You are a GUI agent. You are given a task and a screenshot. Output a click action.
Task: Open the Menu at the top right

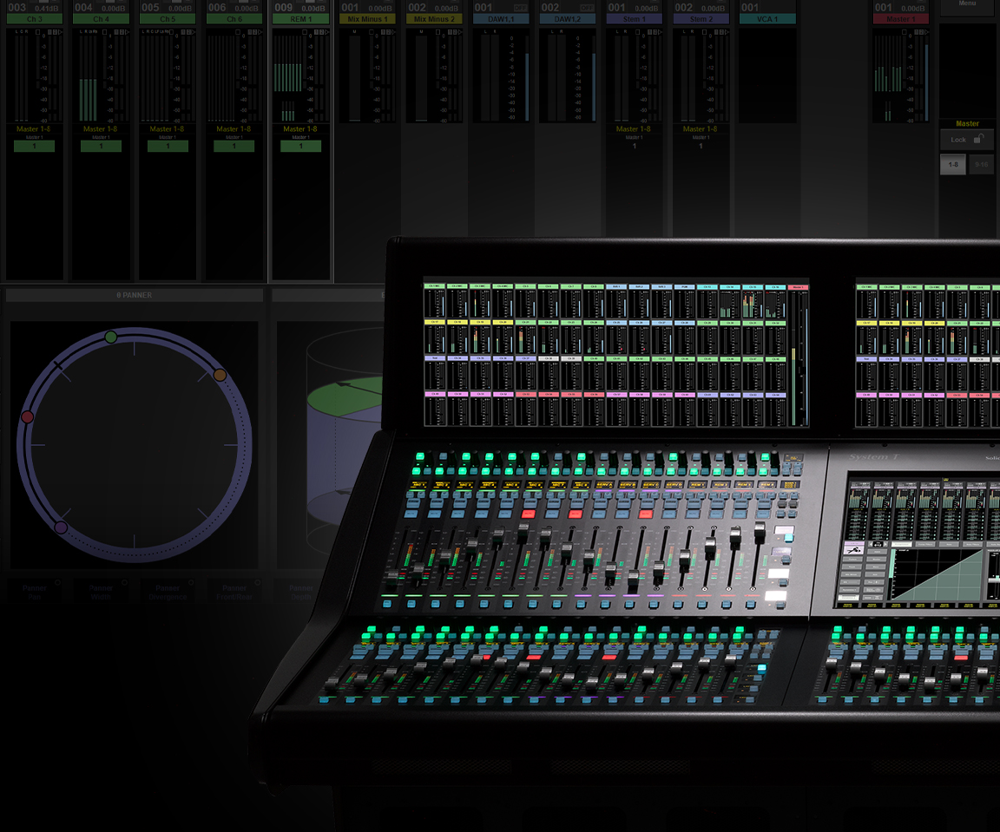[x=967, y=5]
